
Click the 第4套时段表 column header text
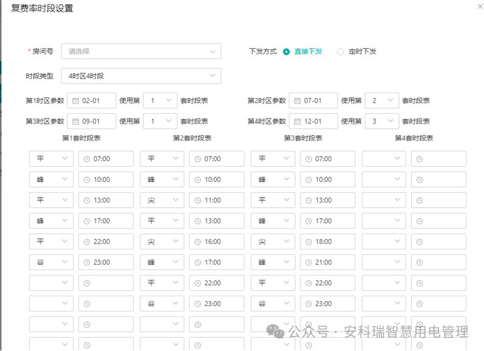[x=414, y=138]
